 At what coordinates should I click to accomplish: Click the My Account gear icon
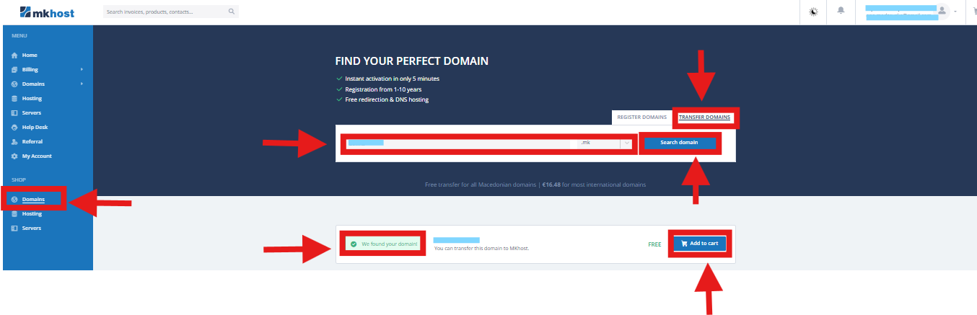click(x=14, y=156)
